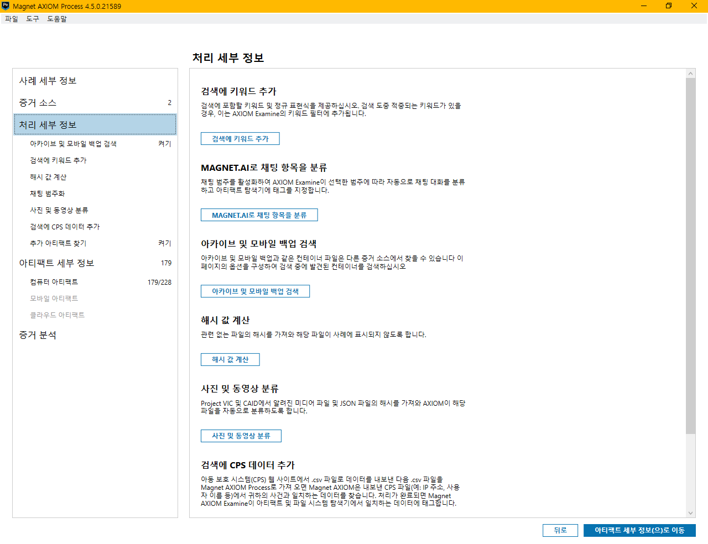Click the scrollbar up arrow

690,73
